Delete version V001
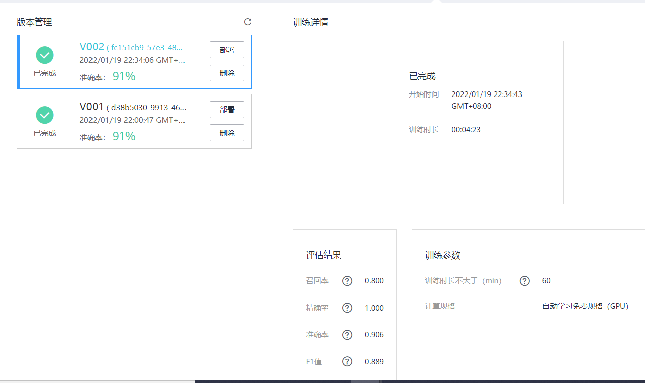This screenshot has height=383, width=645. click(x=227, y=133)
